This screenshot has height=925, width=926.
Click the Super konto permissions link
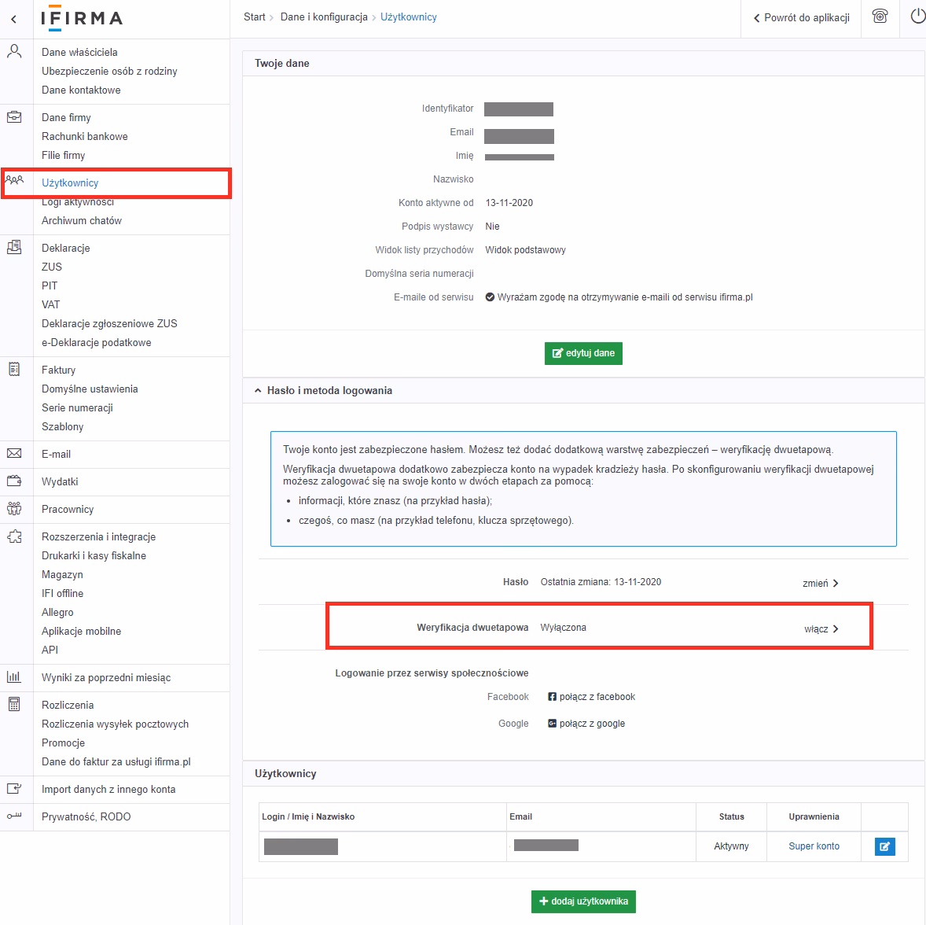click(x=814, y=846)
